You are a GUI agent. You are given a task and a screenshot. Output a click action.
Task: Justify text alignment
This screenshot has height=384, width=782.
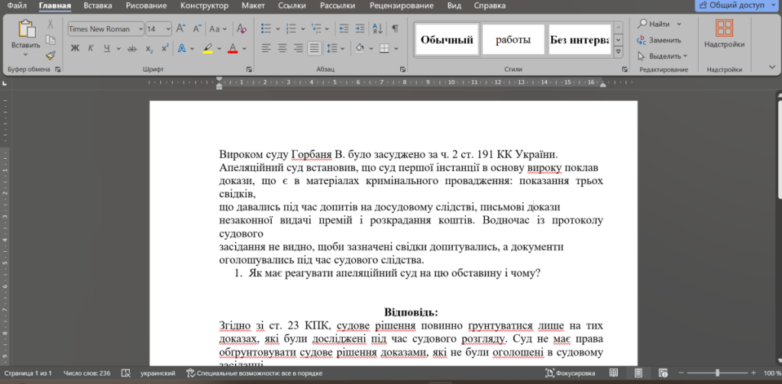tap(314, 48)
